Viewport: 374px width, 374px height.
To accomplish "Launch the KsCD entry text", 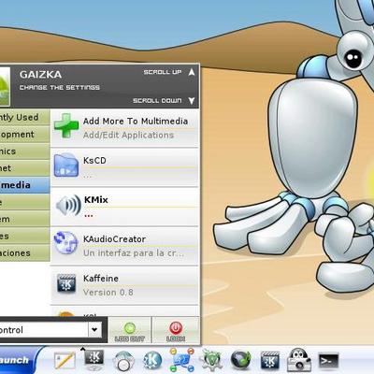I will tap(94, 161).
